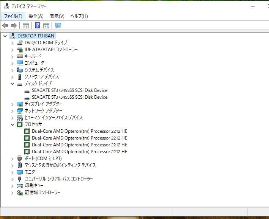Expand the キーボード category
269x219 pixels.
[13, 57]
